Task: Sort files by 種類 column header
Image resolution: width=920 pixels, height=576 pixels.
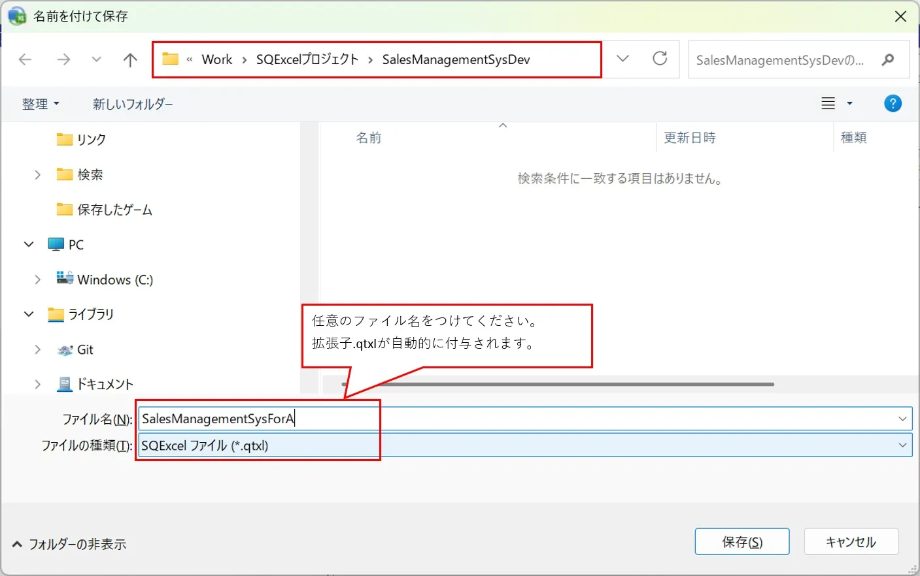Action: point(853,138)
